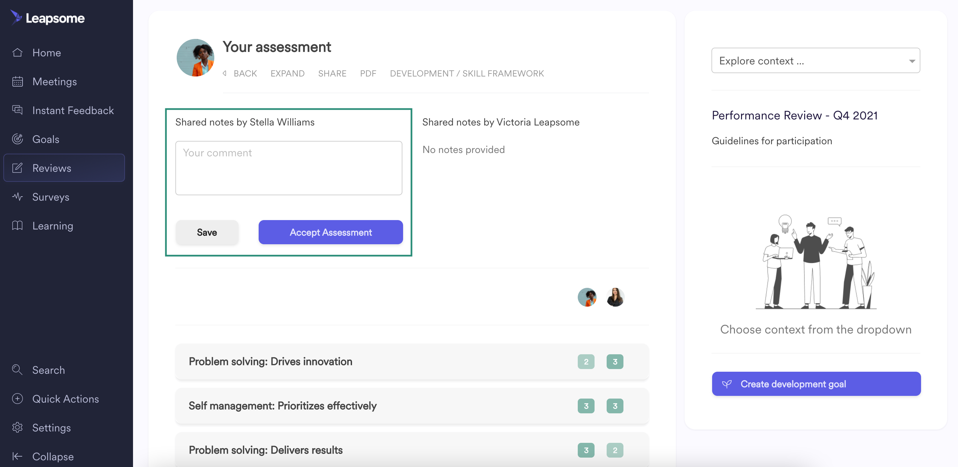Click the back arrow icon beside BACK
Image resolution: width=958 pixels, height=467 pixels.
tap(225, 73)
